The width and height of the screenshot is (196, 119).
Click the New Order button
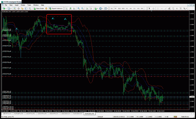pyautogui.click(x=39, y=8)
